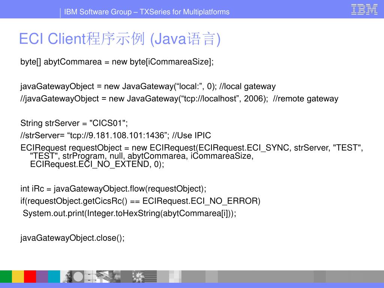384x288 pixels.
Task: Click the teal square in footer strip
Action: point(54,276)
